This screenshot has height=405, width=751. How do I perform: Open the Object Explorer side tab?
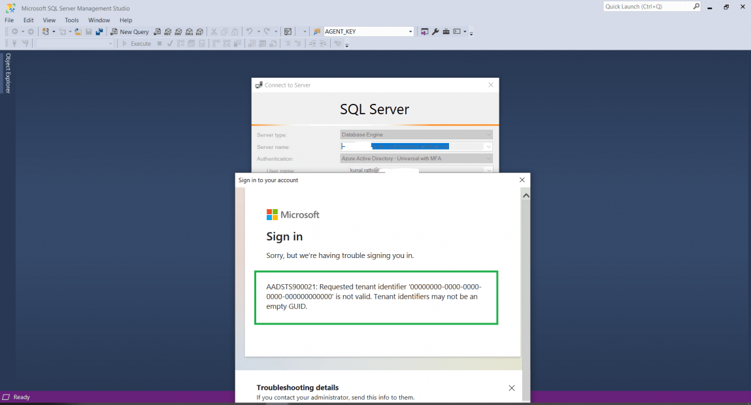point(8,73)
